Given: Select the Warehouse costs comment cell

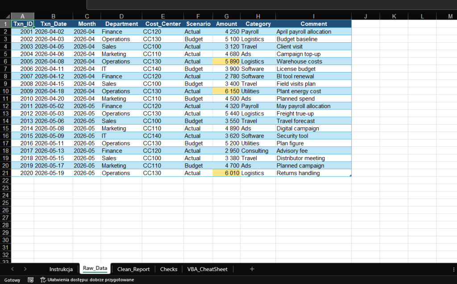Looking at the screenshot, I should click(313, 61).
